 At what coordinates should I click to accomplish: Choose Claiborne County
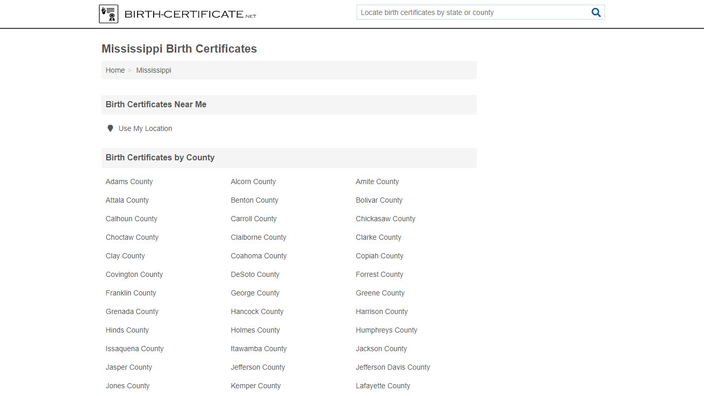258,237
